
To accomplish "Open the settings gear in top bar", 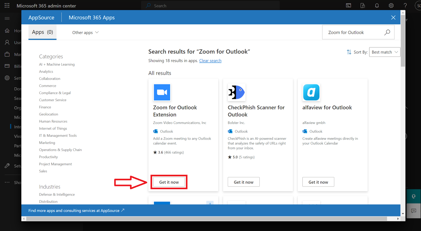I will point(391,6).
